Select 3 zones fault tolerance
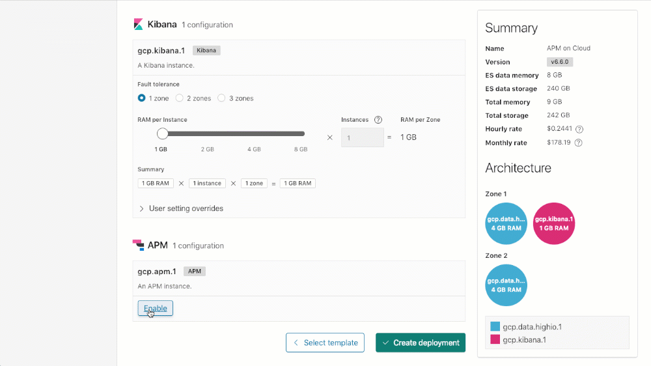The image size is (651, 366). (221, 98)
